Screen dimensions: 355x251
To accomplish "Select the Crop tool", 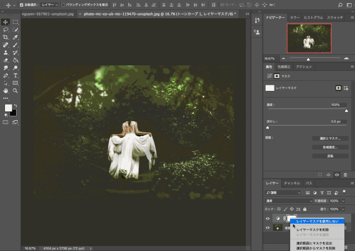I will (6, 37).
